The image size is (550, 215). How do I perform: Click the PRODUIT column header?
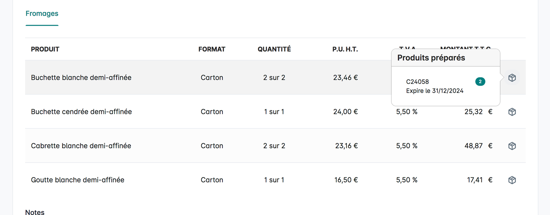(45, 49)
